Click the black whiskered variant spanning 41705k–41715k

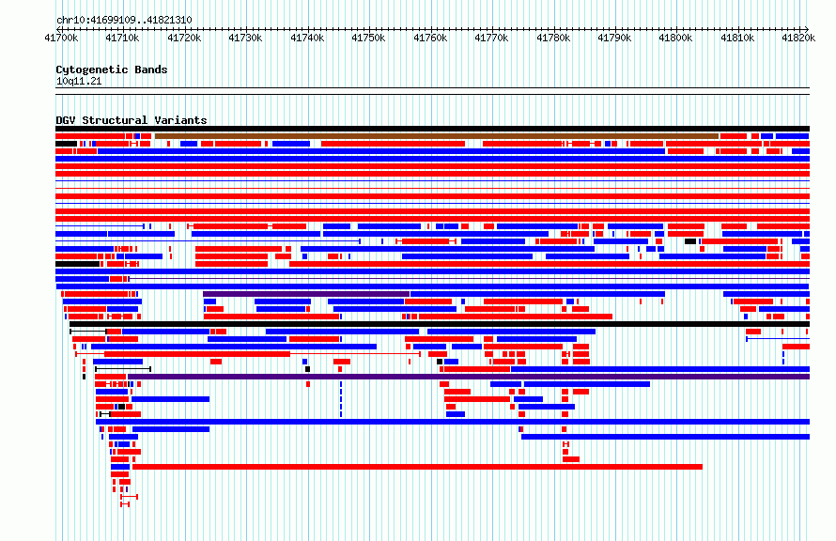123,369
